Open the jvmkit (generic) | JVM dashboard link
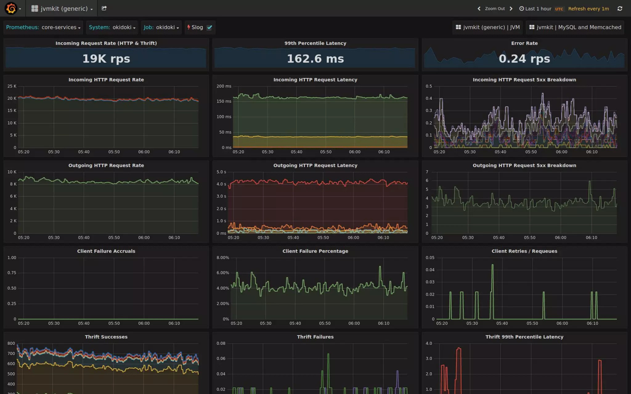This screenshot has width=631, height=394. (x=487, y=27)
